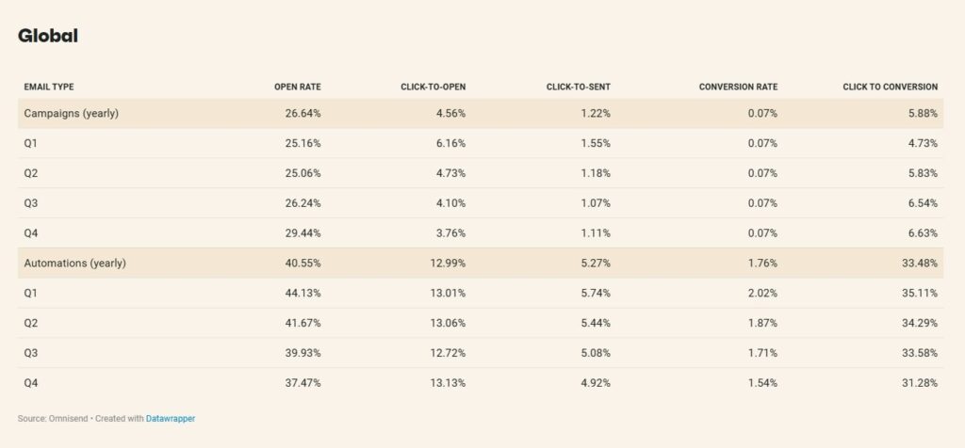Open the Datawrapper link in footer
This screenshot has width=965, height=448.
click(x=171, y=418)
